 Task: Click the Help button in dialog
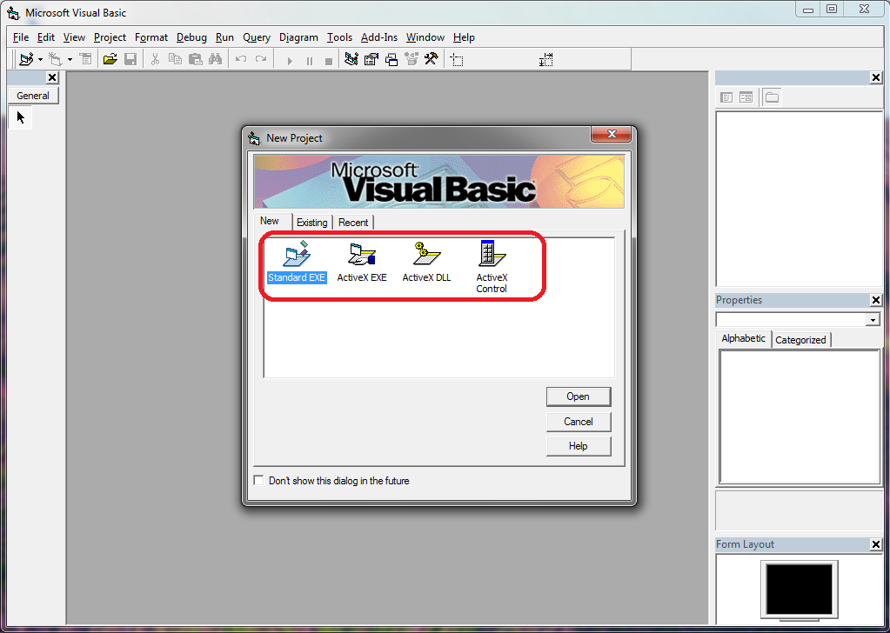click(x=579, y=446)
